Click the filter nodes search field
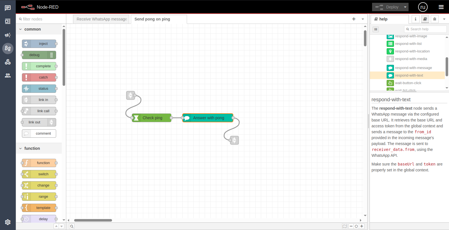Screen dimensions: 449x230 [x=42, y=19]
